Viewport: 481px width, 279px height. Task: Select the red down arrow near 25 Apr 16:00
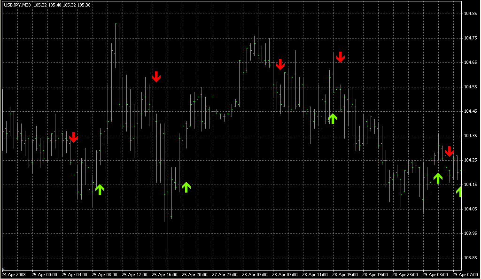click(x=156, y=77)
